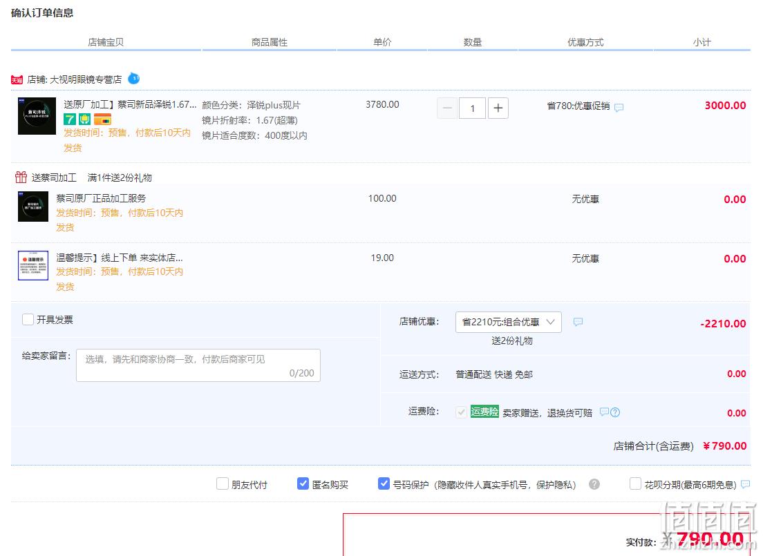Image resolution: width=763 pixels, height=556 pixels.
Task: Click grey help icon after 号码保护
Action: click(x=594, y=484)
